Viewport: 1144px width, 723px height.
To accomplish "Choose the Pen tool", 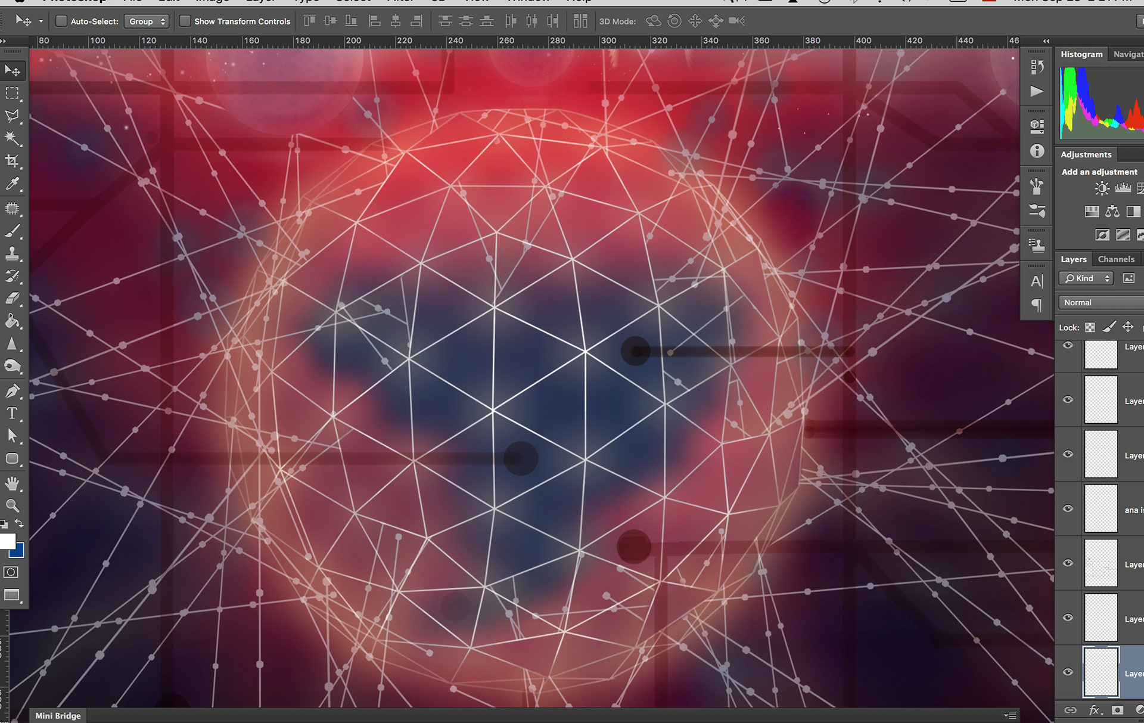I will pyautogui.click(x=12, y=391).
